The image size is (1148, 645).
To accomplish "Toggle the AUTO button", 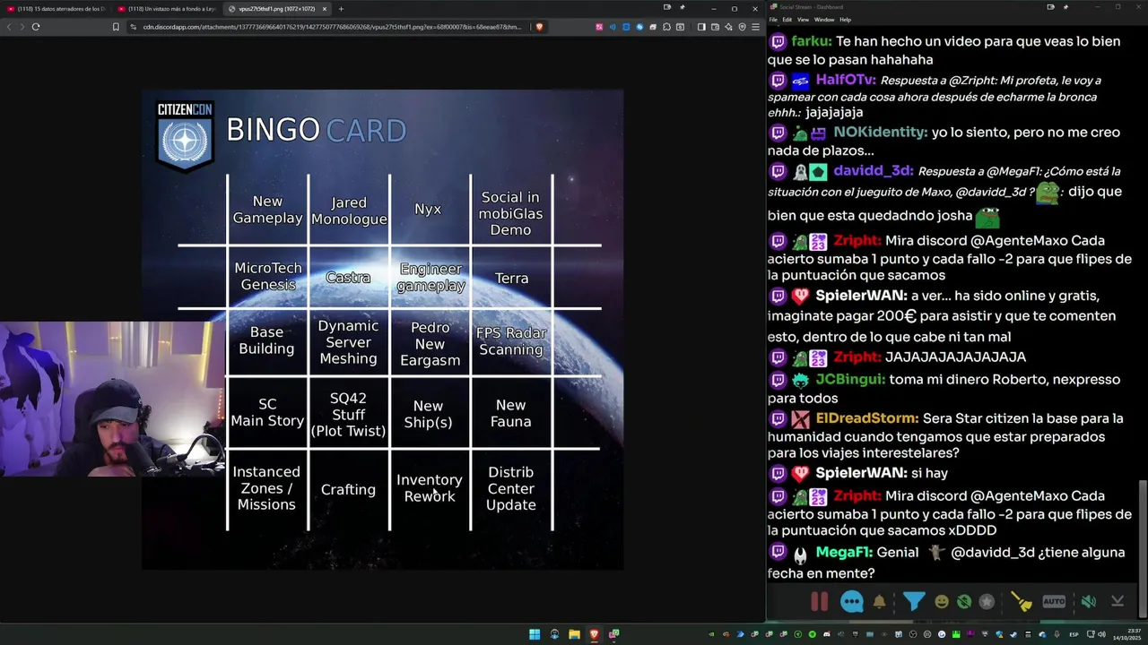I will [1054, 602].
